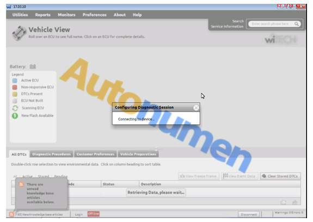This screenshot has width=313, height=222.
Task: Select the All DTCs tab
Action: [19, 154]
